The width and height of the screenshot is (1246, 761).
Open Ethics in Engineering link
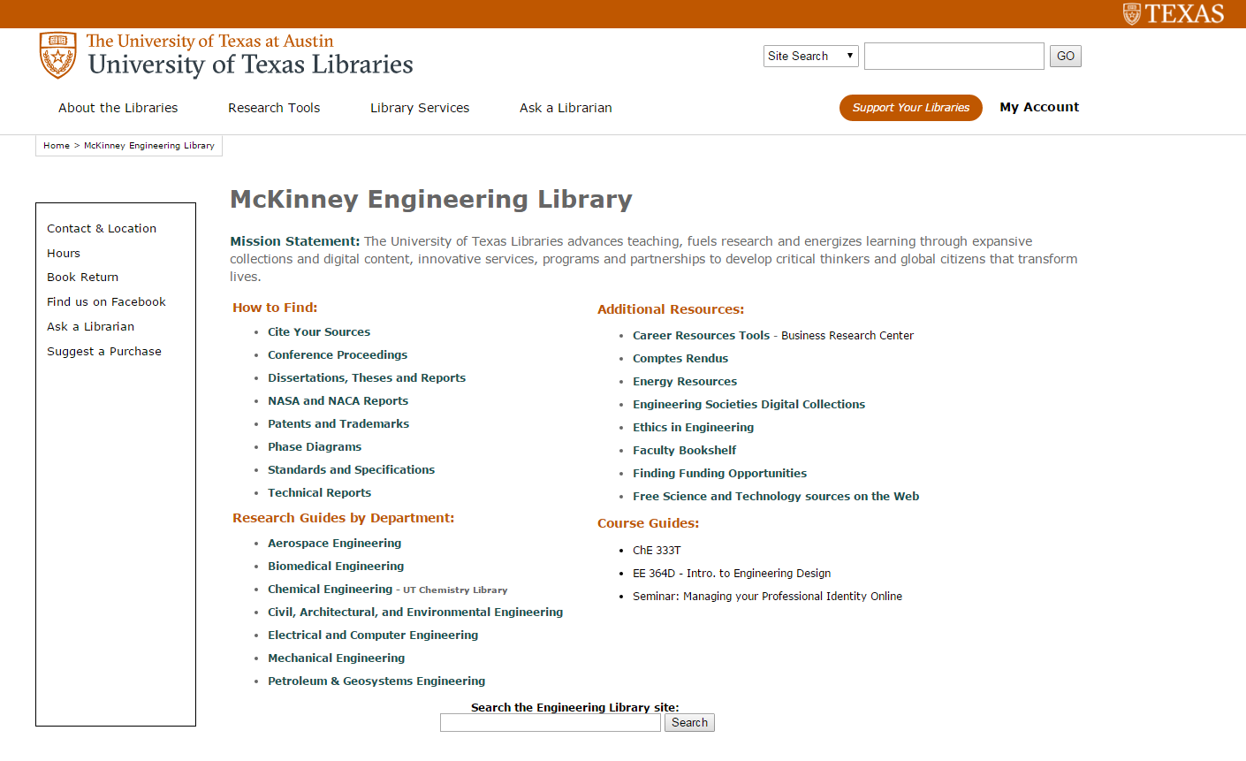693,427
